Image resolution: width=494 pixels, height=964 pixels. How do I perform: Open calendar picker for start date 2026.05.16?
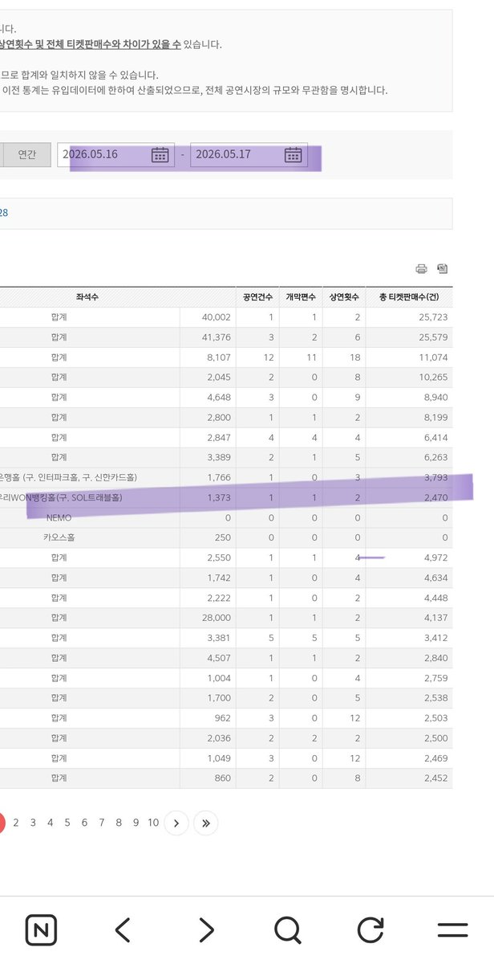tap(160, 154)
